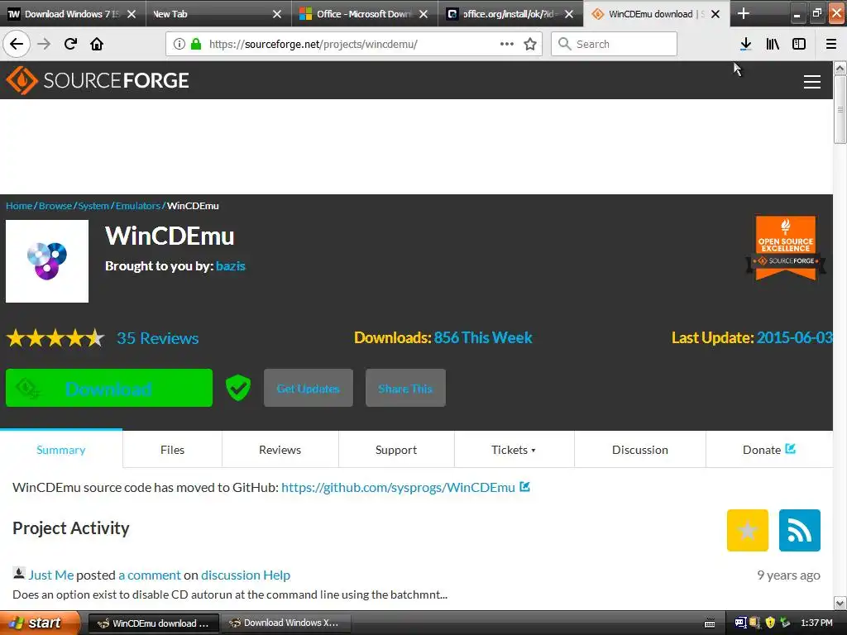The width and height of the screenshot is (847, 635).
Task: Open the Discussion page tab
Action: 639,449
